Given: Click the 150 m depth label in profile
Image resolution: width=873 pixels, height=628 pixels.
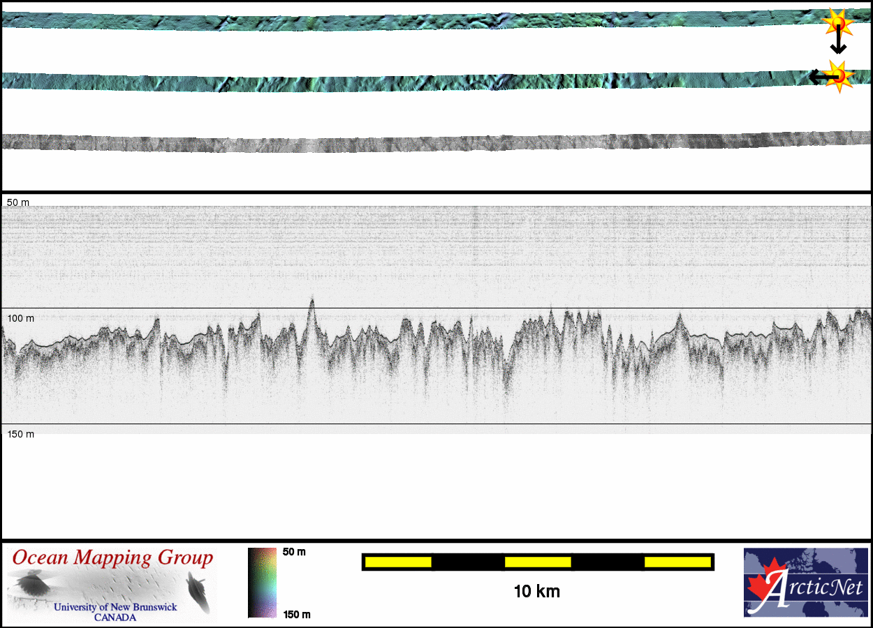Looking at the screenshot, I should pos(20,434).
